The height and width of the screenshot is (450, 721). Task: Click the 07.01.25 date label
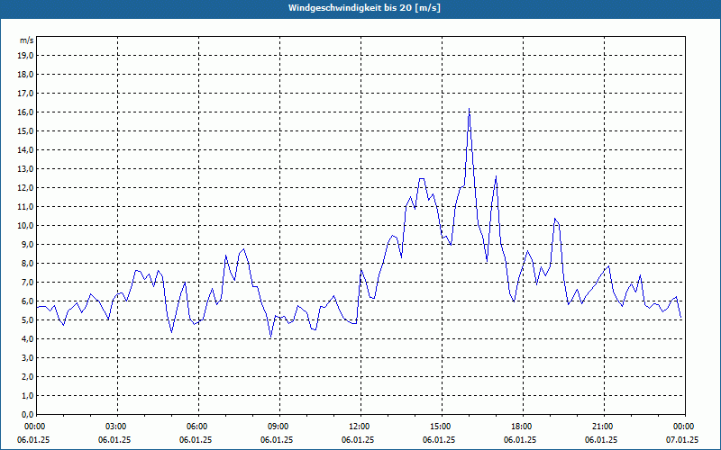(682, 440)
